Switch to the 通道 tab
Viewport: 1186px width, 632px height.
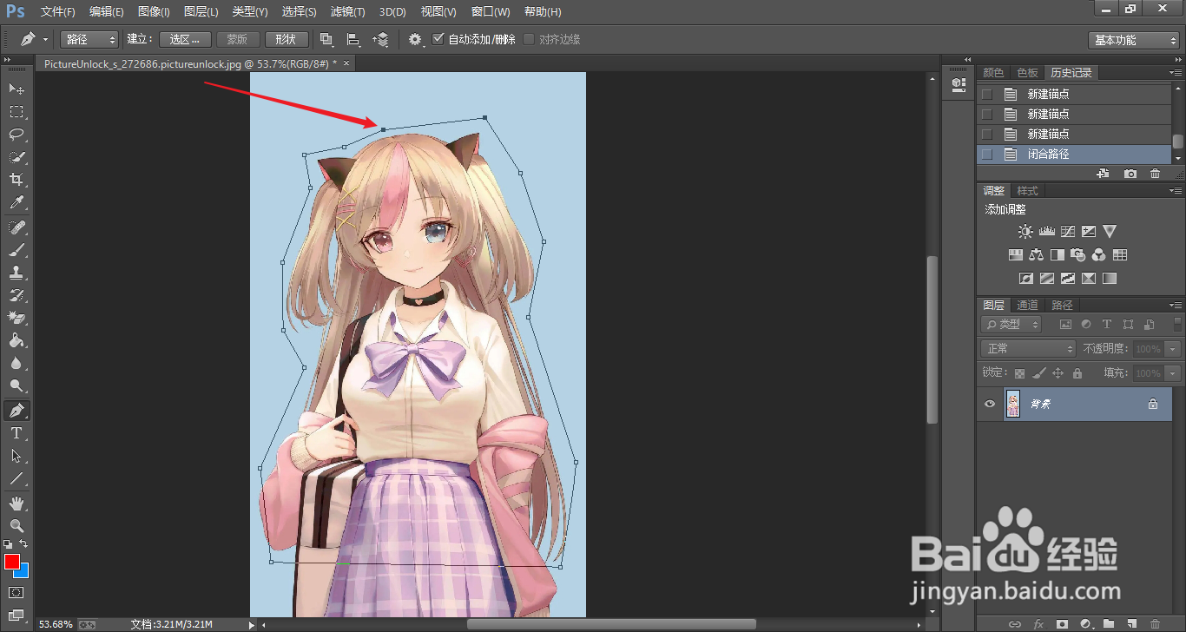pos(1028,305)
